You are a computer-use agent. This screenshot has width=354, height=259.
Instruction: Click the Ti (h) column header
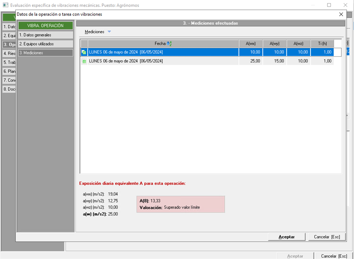click(x=322, y=44)
